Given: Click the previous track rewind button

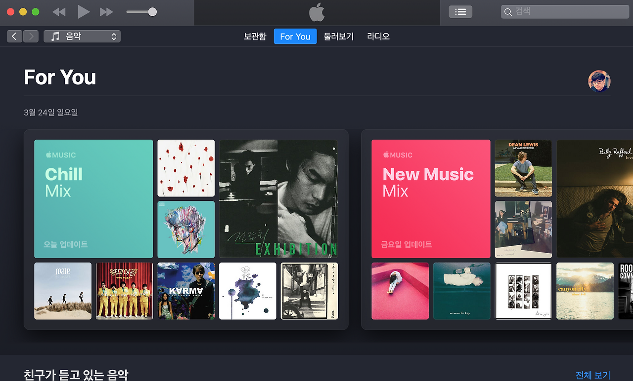Looking at the screenshot, I should tap(59, 12).
